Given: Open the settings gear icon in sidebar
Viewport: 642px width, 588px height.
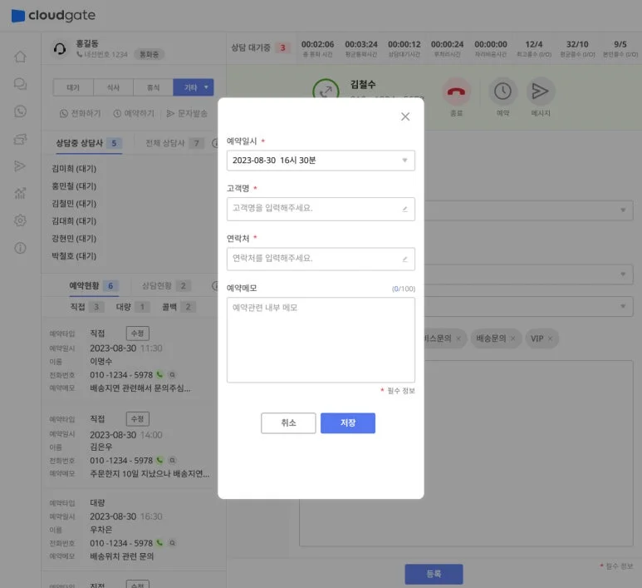Looking at the screenshot, I should [20, 220].
